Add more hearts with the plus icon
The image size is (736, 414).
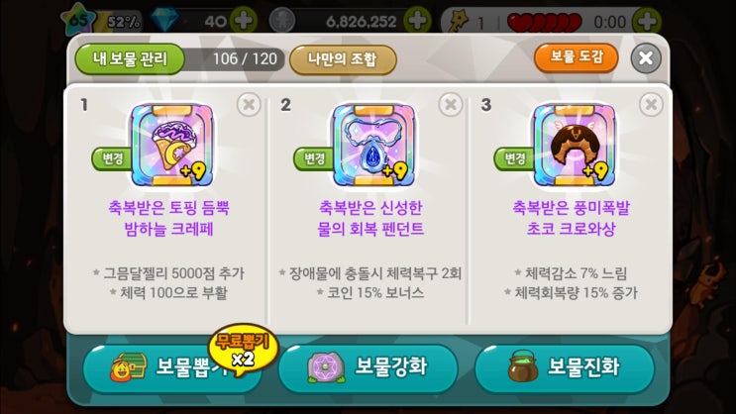(647, 21)
